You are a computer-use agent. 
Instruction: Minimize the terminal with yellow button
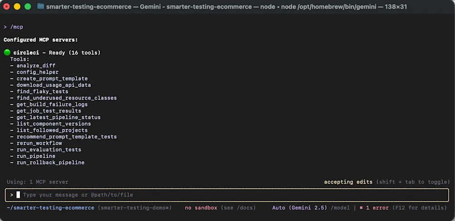pyautogui.click(x=17, y=6)
